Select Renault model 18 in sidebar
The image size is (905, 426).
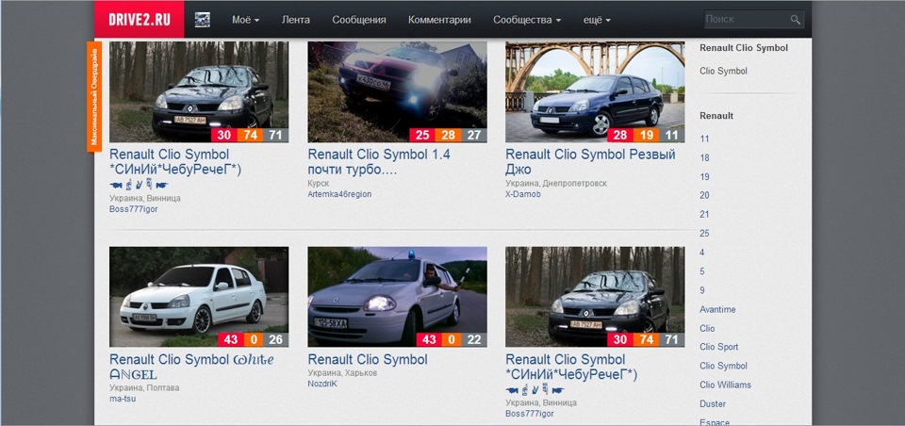coord(704,158)
